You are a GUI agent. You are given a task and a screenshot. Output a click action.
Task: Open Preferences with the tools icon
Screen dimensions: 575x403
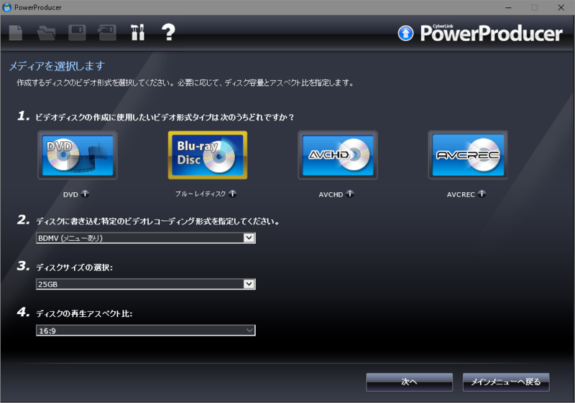click(138, 32)
